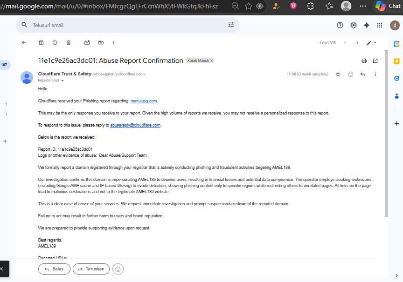Add an emoji reaction to the message
The image size is (403, 282).
tap(350, 74)
